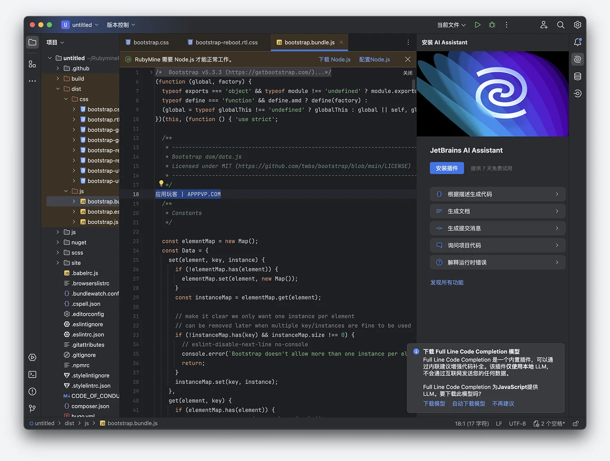610x461 pixels.
Task: Click the dist breadcrumb in the navigation bar
Action: [x=70, y=424]
